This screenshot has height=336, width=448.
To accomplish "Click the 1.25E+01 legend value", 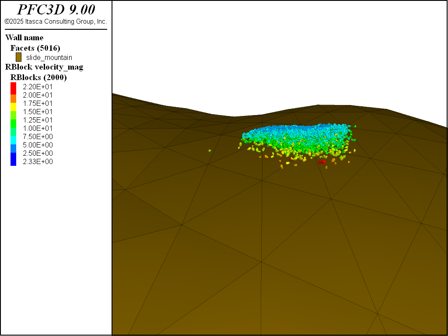I will point(38,120).
